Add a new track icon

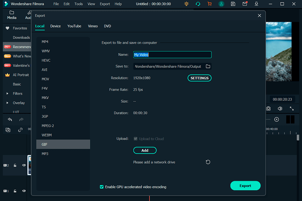pyautogui.click(x=8, y=130)
